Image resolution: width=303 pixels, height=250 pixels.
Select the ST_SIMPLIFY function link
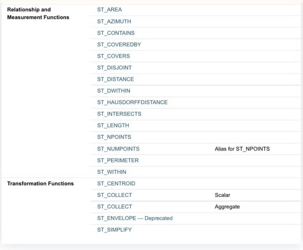[114, 229]
